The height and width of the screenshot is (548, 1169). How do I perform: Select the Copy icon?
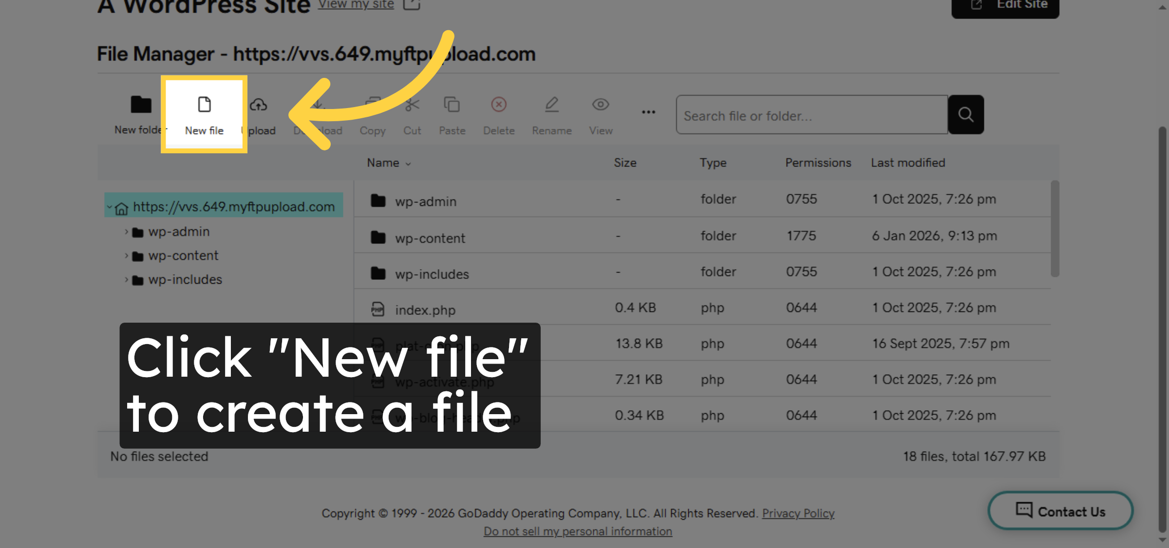click(x=373, y=104)
